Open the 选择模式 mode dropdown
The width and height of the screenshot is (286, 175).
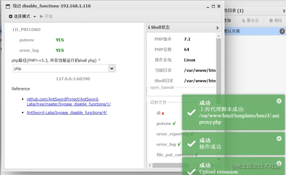click(22, 16)
